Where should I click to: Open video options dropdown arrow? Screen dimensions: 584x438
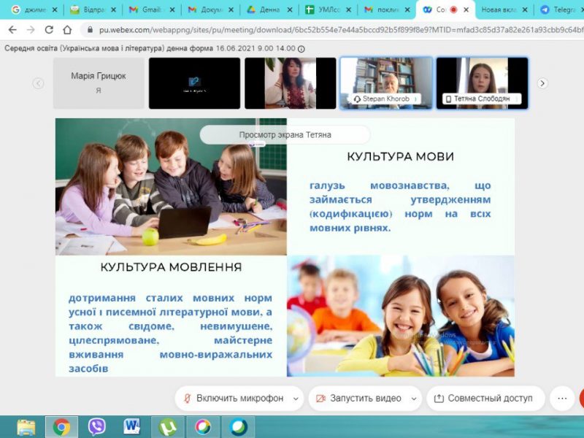(x=414, y=399)
